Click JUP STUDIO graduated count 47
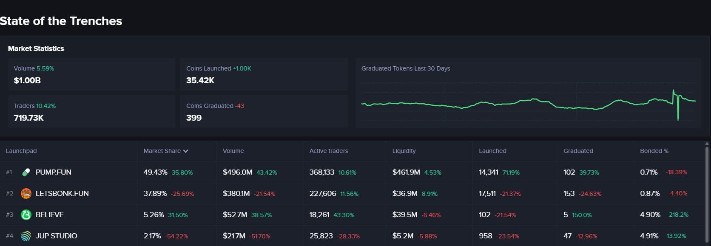This screenshot has height=246, width=711. 568,236
